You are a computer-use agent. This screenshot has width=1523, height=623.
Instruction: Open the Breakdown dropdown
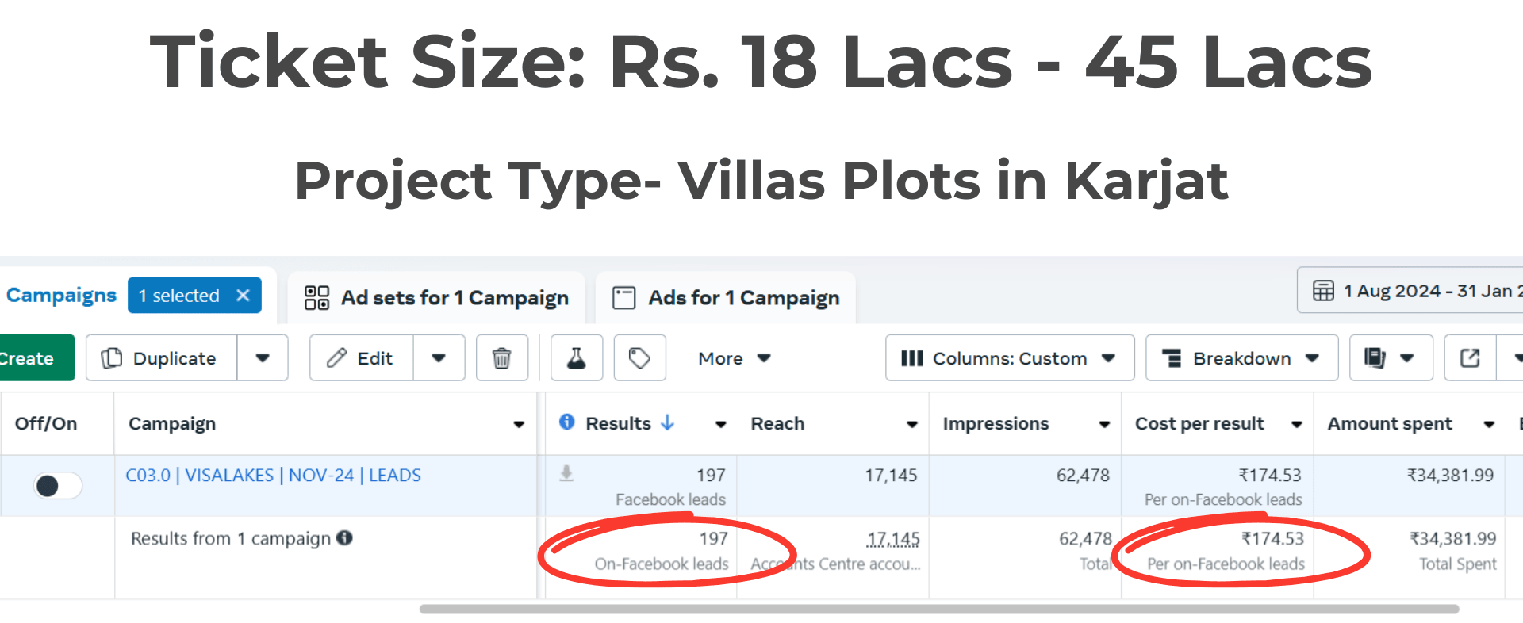tap(1241, 358)
